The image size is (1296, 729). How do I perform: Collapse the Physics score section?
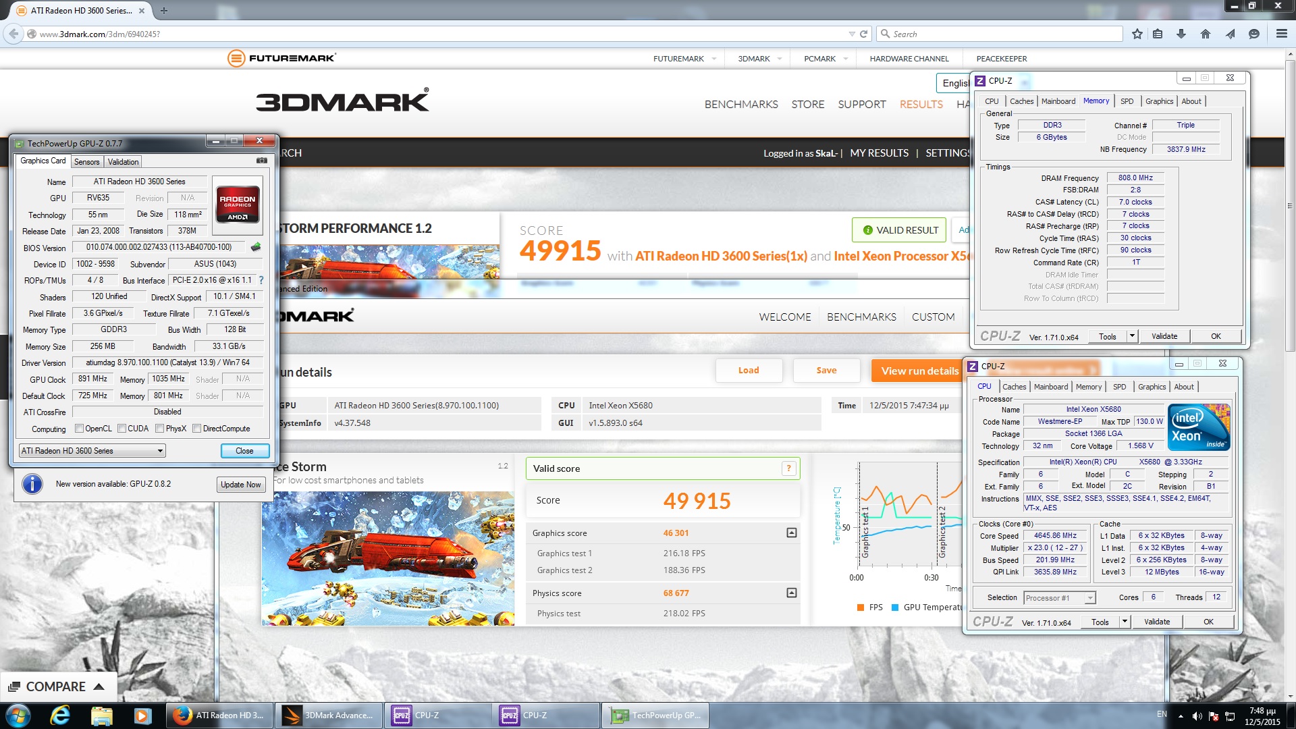(x=791, y=593)
